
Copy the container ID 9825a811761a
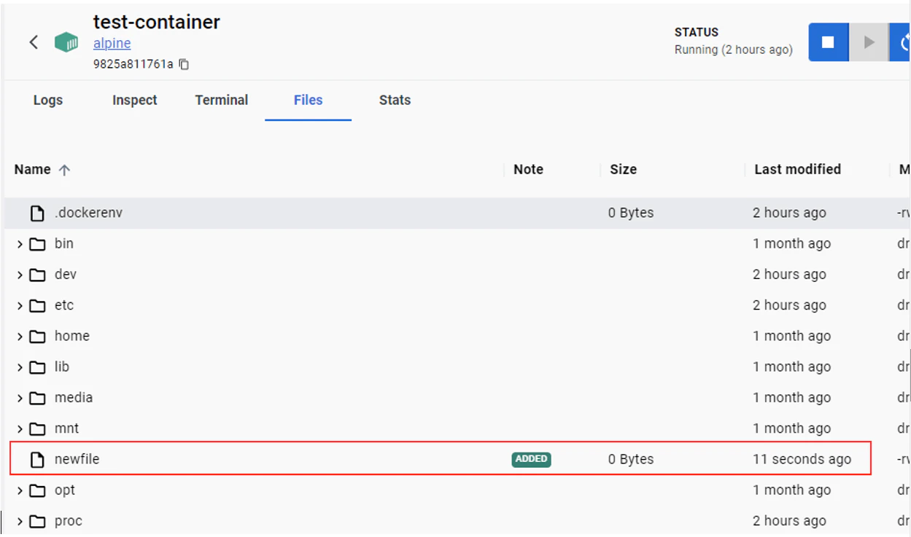(x=183, y=63)
